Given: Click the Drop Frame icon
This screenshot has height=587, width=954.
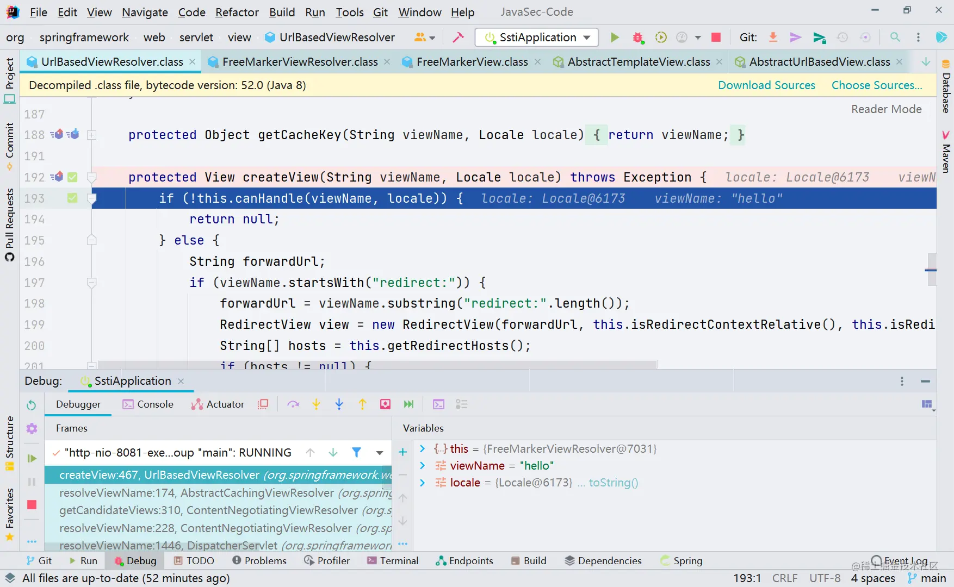Looking at the screenshot, I should [x=386, y=404].
